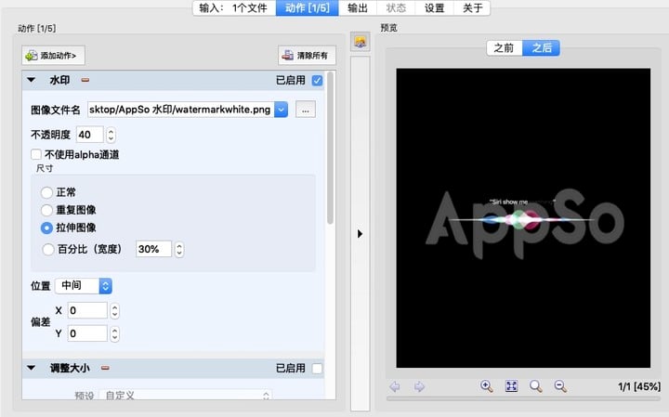The height and width of the screenshot is (417, 669).
Task: Switch to the 关于 tab
Action: point(472,8)
